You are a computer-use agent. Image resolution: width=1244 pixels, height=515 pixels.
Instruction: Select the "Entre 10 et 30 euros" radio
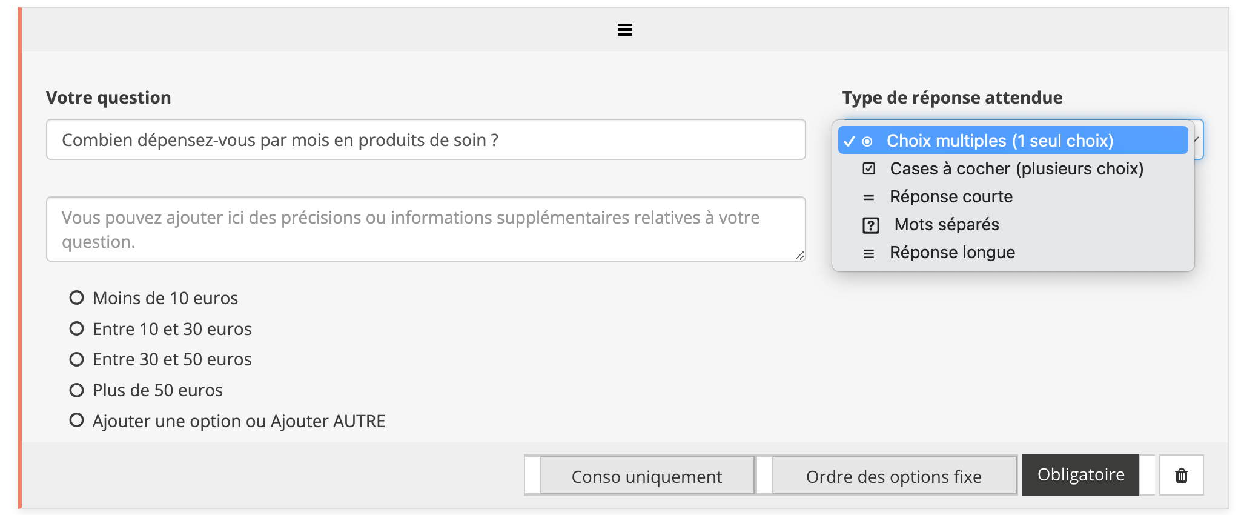tap(76, 328)
